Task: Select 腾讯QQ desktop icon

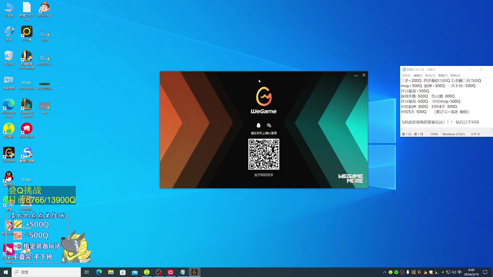Action: [x=9, y=179]
